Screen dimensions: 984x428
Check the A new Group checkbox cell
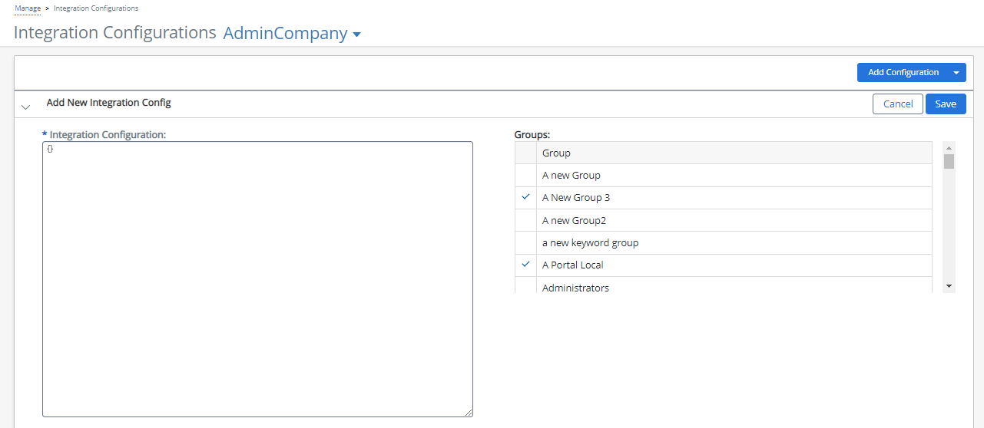(525, 175)
